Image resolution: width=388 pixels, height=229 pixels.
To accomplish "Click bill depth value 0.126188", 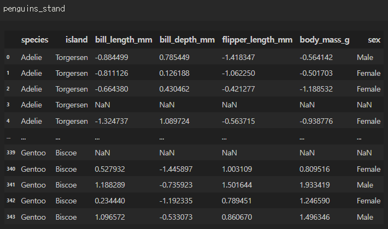I will 174,73.
